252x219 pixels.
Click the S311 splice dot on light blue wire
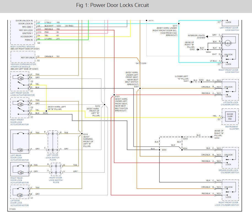coord(179,24)
